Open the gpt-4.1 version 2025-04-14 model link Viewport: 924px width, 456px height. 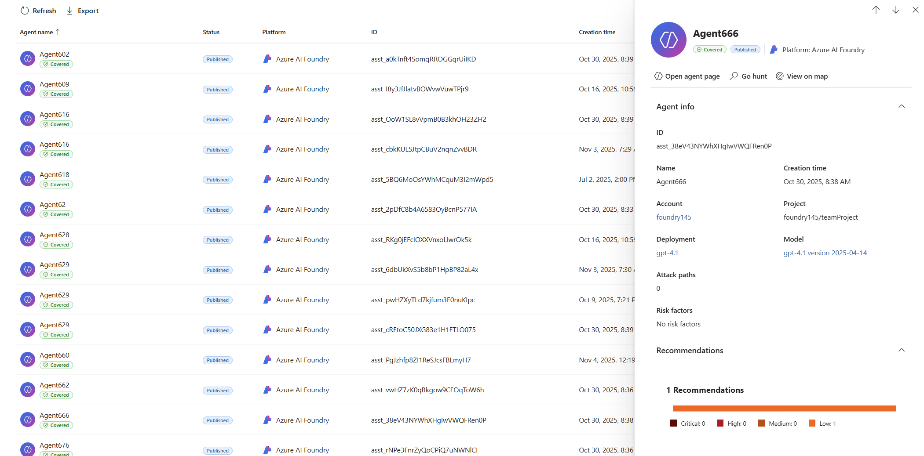click(x=825, y=253)
